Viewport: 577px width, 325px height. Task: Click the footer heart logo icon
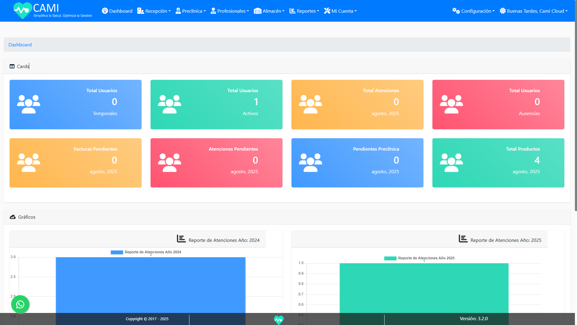(279, 319)
